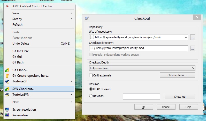Screen dimensions: 206x121
Task: Choose Git Create repository here... entry
Action: point(39,76)
